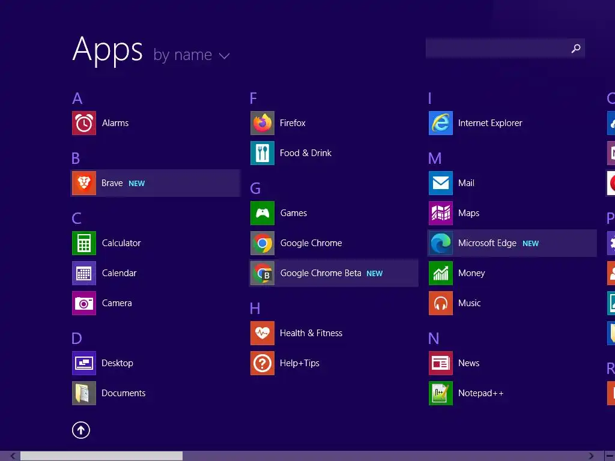Open the News app icon
This screenshot has height=461, width=615.
point(441,363)
